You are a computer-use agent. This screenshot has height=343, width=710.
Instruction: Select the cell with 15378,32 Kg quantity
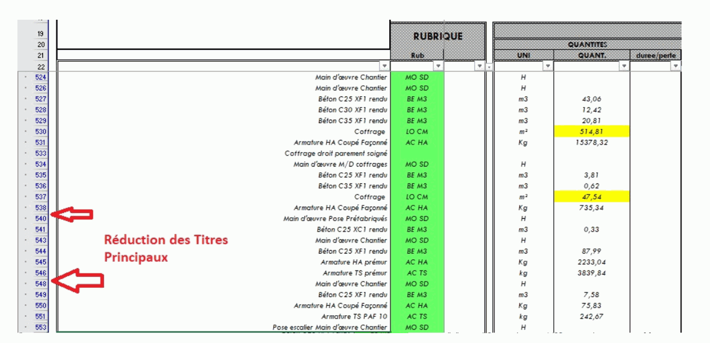pos(591,143)
